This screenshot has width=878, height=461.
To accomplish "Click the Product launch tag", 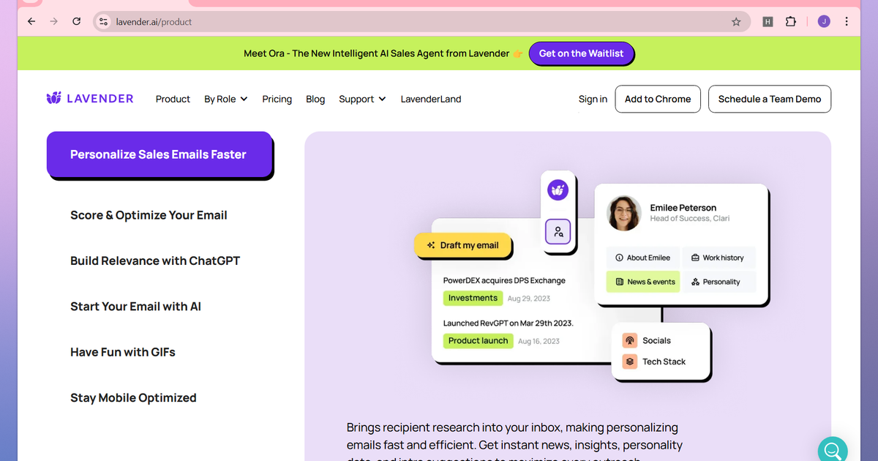I will tap(478, 340).
